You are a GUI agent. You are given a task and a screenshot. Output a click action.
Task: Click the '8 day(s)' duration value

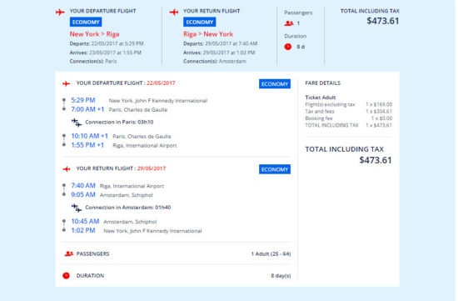pos(281,275)
